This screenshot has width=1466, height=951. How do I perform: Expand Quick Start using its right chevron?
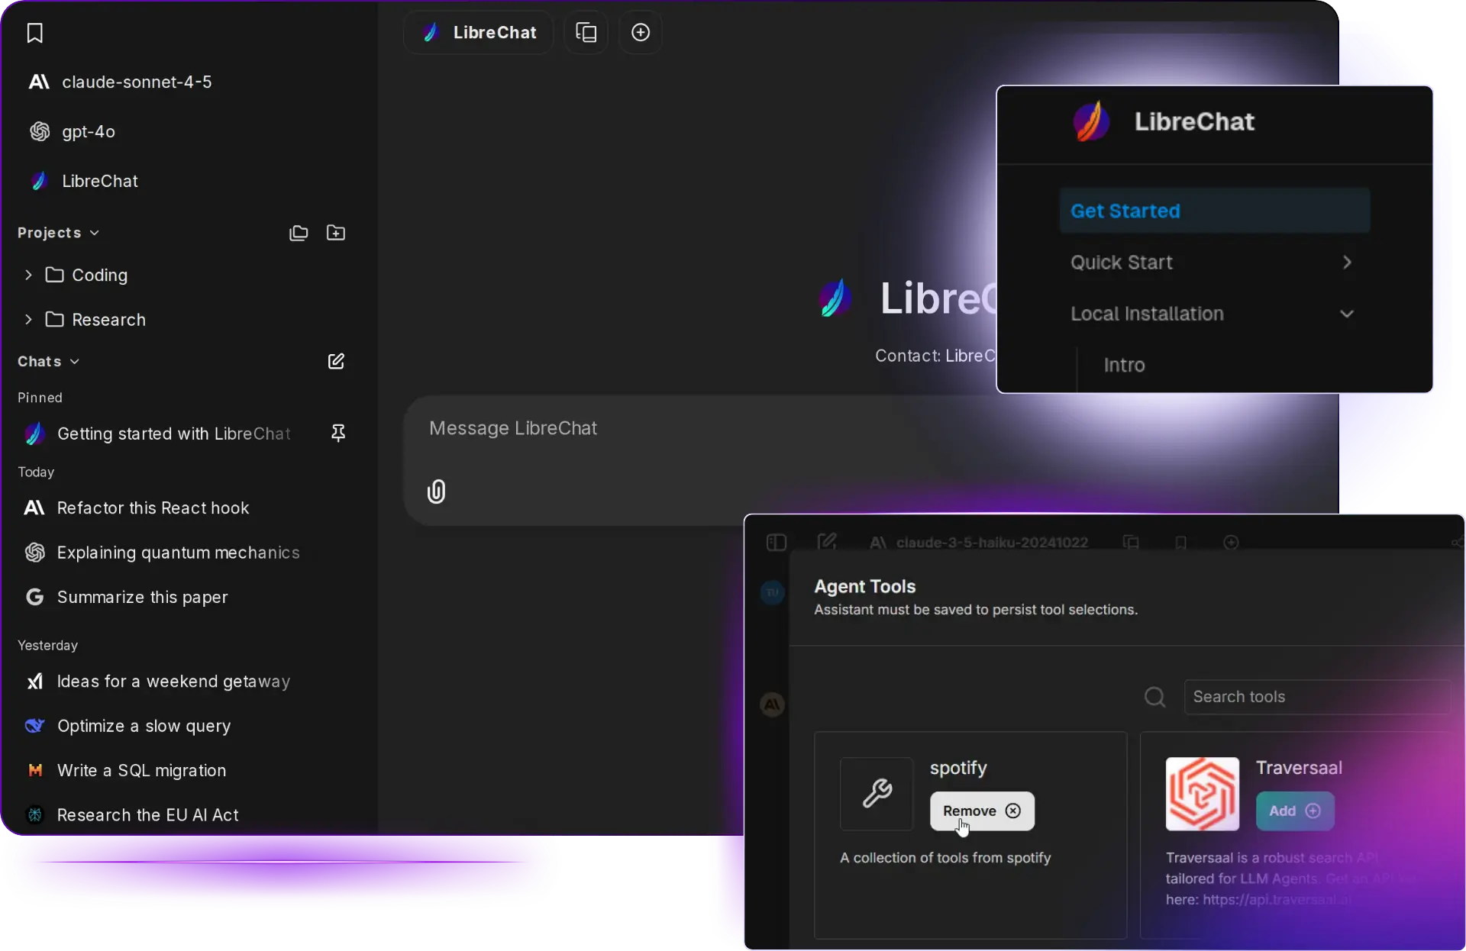pyautogui.click(x=1347, y=263)
